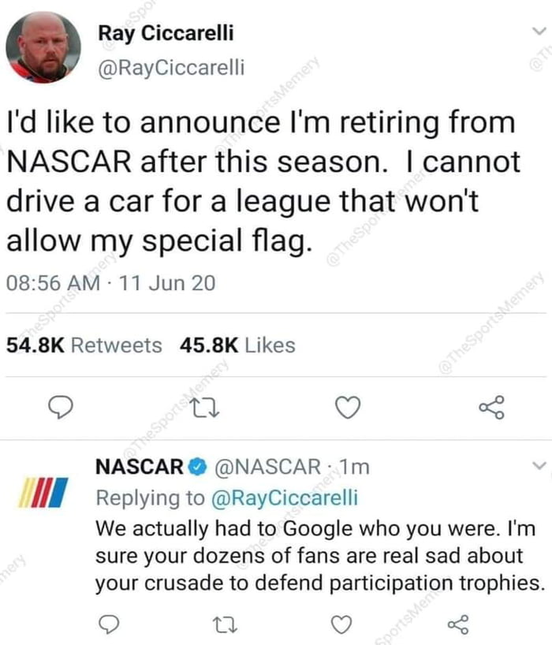This screenshot has height=645, width=552.
Task: Open dropdown chevron on Ray's tweet
Action: click(539, 32)
